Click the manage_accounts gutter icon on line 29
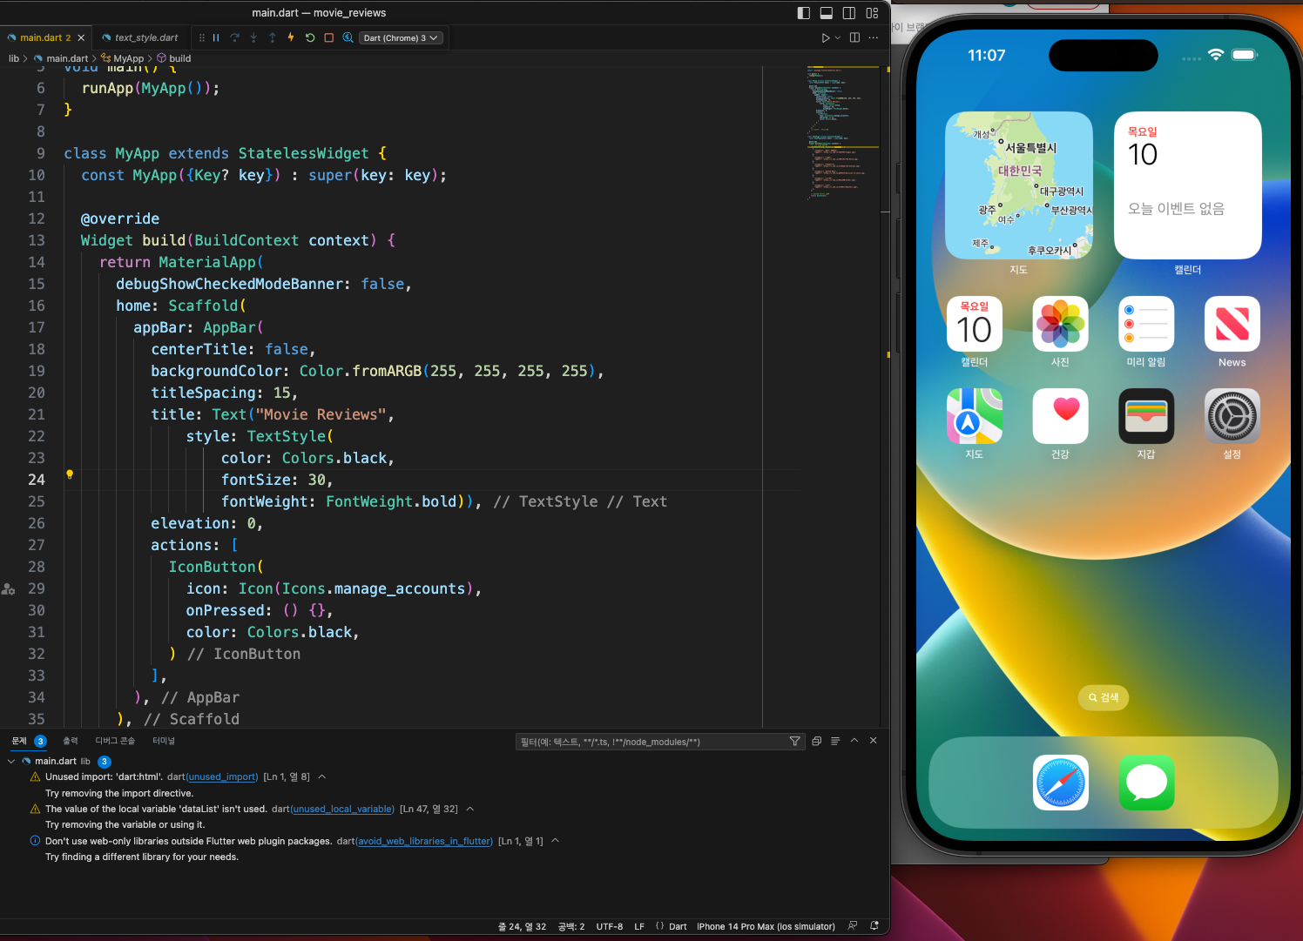Image resolution: width=1303 pixels, height=941 pixels. [x=9, y=589]
